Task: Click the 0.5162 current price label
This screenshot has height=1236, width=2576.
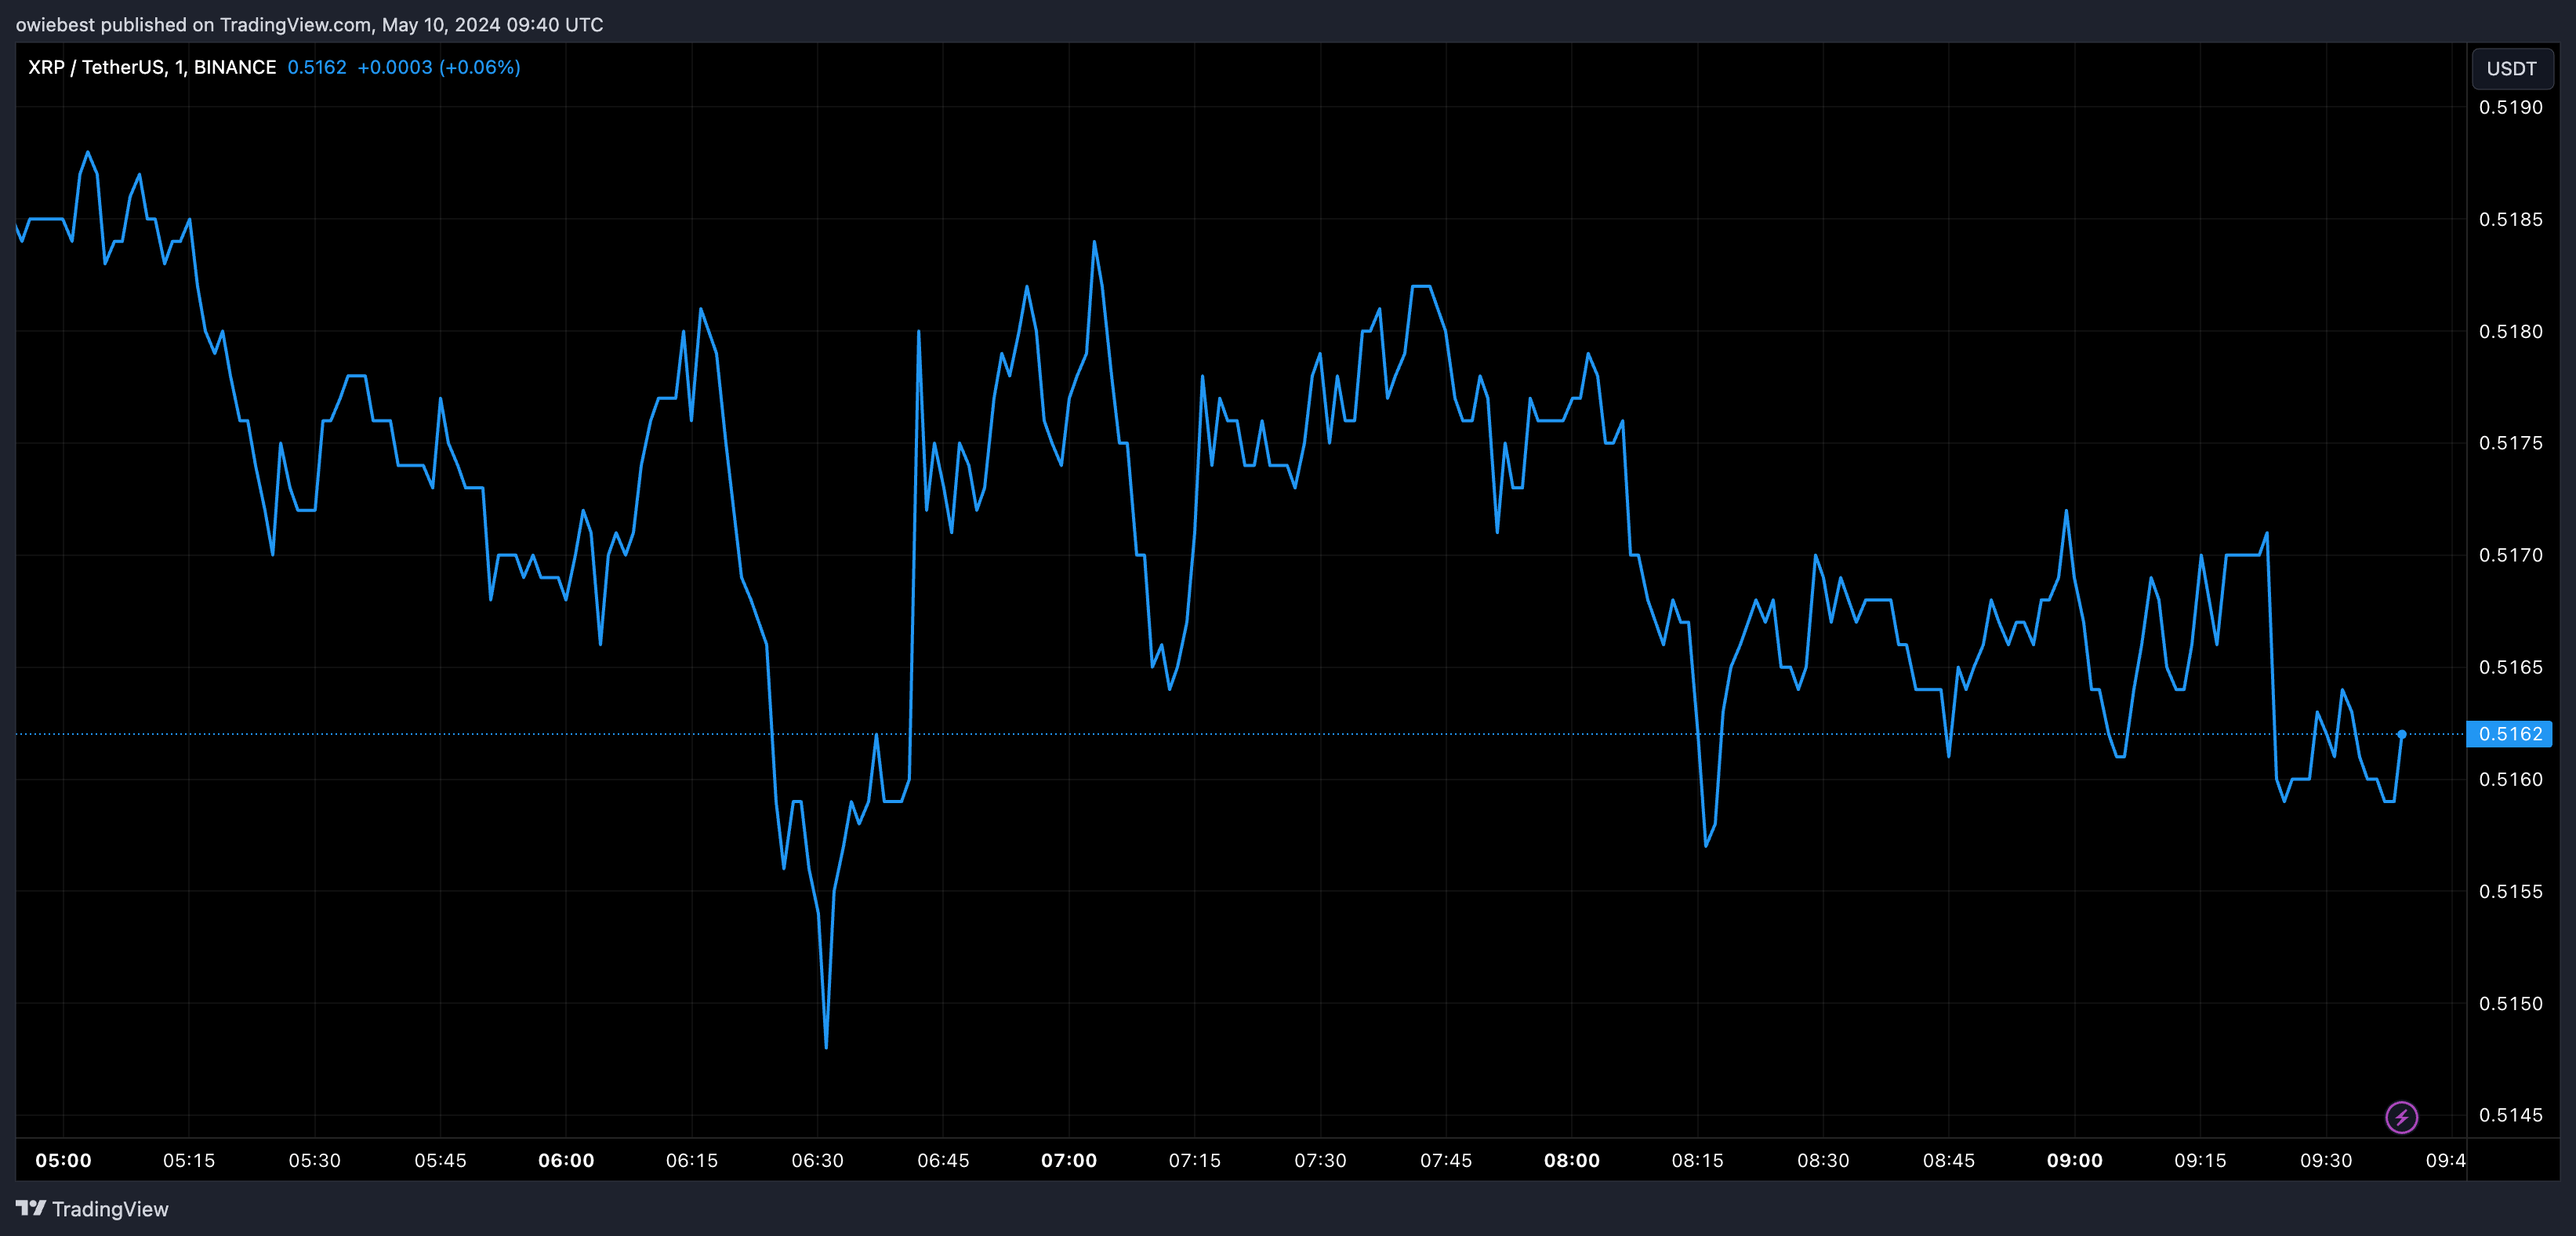Action: pos(2510,733)
